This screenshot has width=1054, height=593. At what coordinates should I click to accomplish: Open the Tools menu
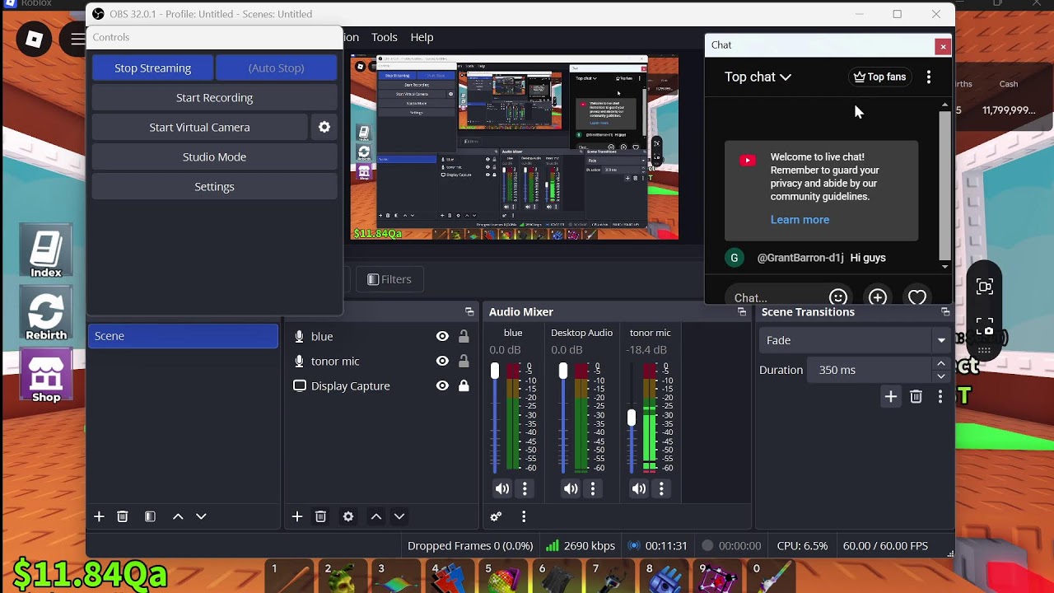tap(385, 37)
